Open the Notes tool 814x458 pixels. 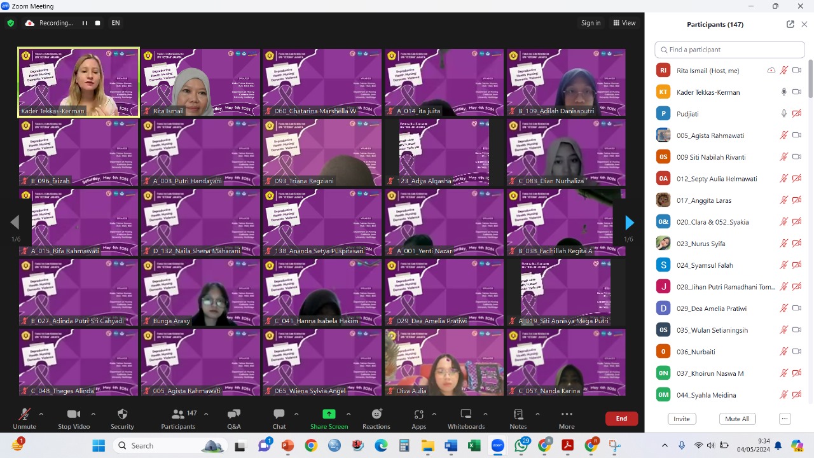[x=518, y=415]
